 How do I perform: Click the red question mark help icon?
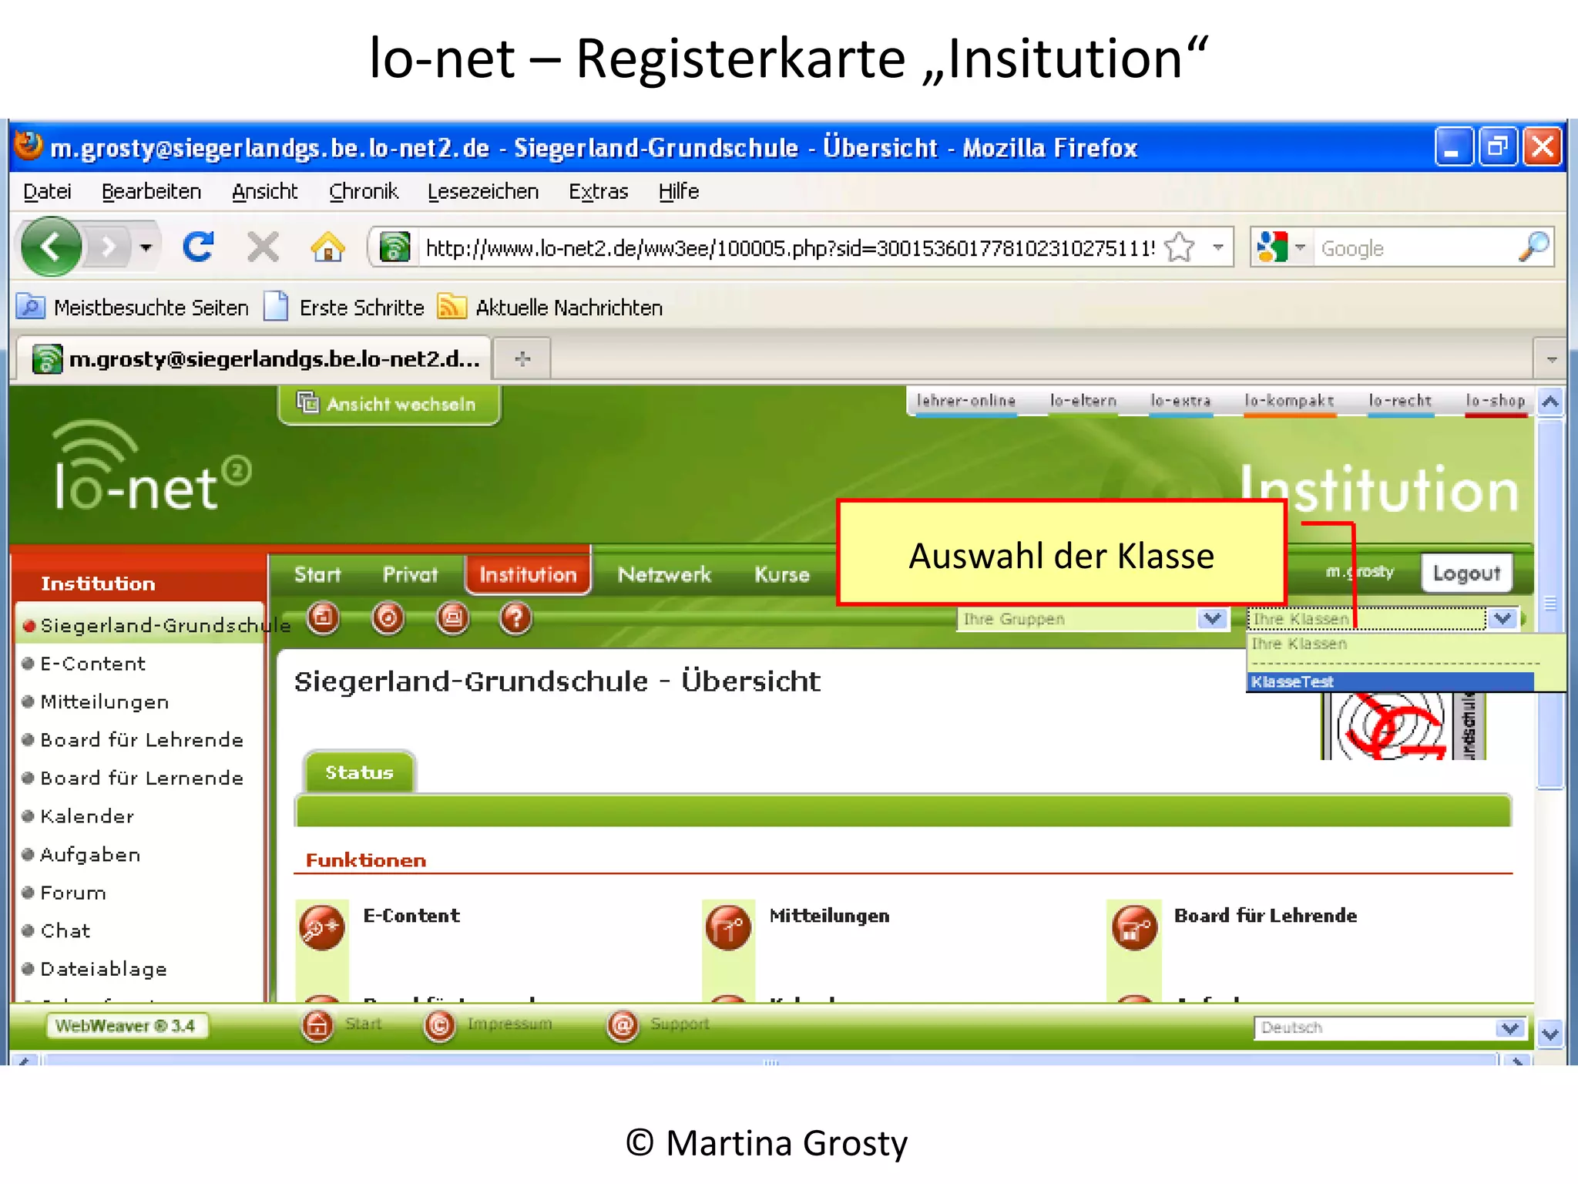point(515,618)
